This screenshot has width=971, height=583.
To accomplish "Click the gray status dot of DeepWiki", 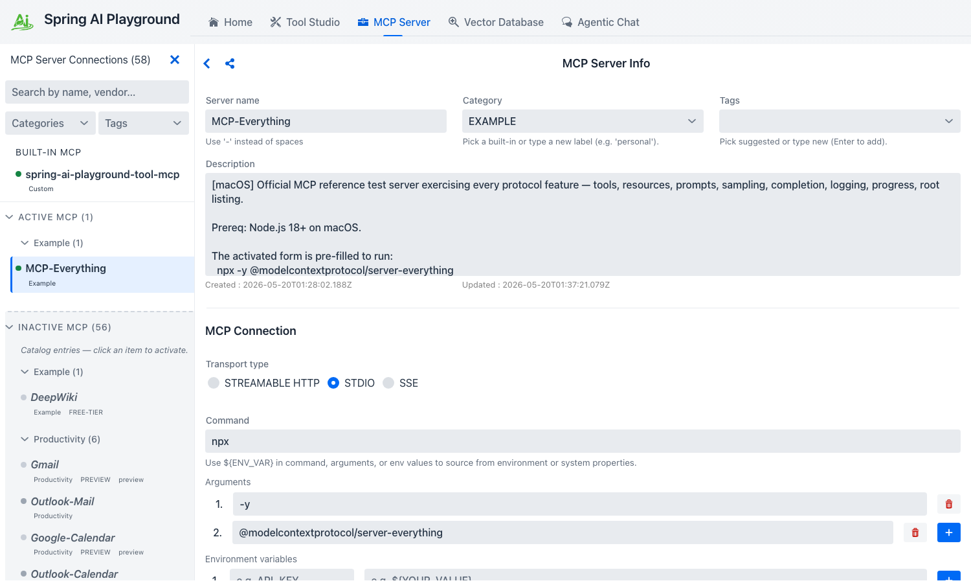I will tap(24, 397).
